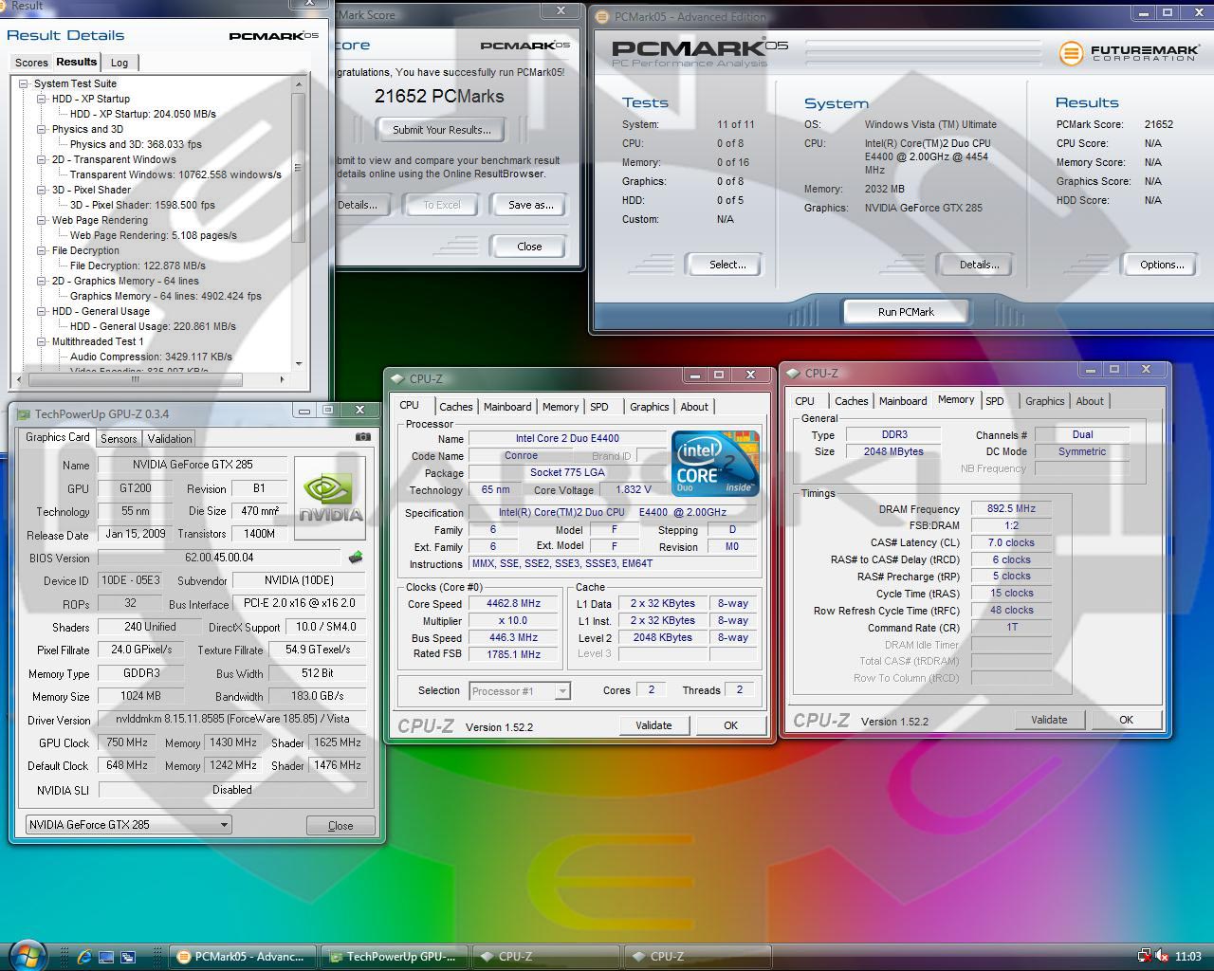Click TechPowerUp GPU-Z taskbar button
This screenshot has width=1214, height=971.
[395, 957]
